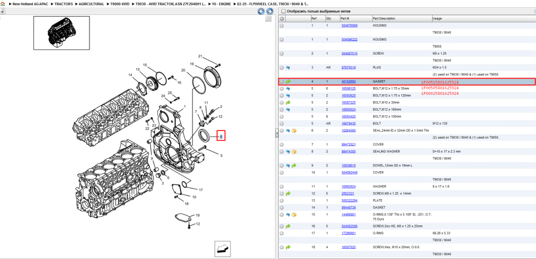Viewport: 536px width, 259px height.
Task: Click the box icon on the SEAL,24mm ID row
Action: click(294, 131)
